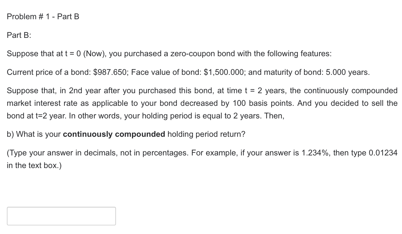Click the 'b)' question label
Screen dimensions: 402x234
pyautogui.click(x=10, y=134)
